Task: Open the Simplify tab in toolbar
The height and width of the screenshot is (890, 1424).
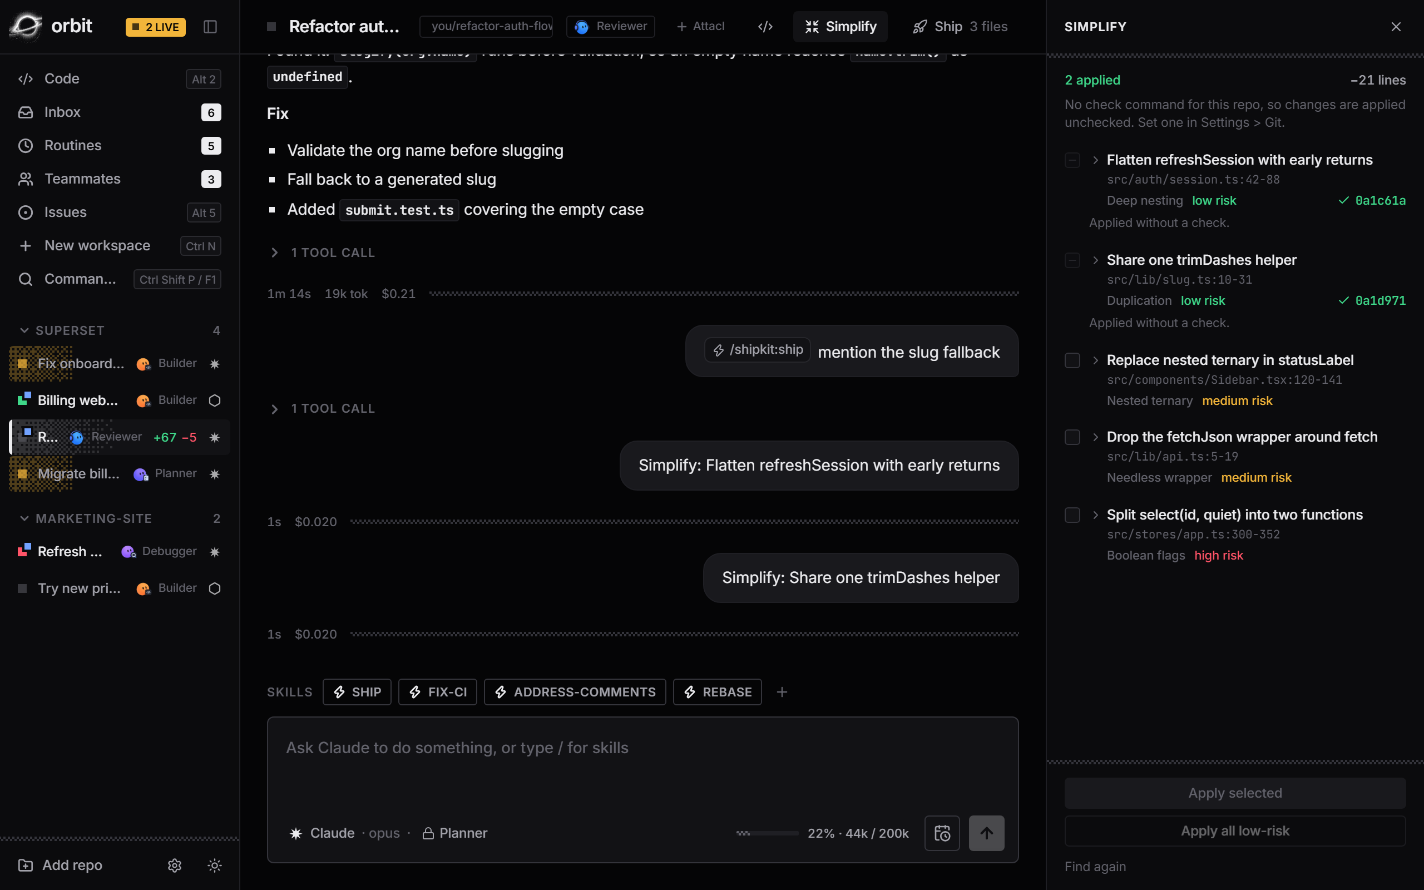Action: click(840, 27)
